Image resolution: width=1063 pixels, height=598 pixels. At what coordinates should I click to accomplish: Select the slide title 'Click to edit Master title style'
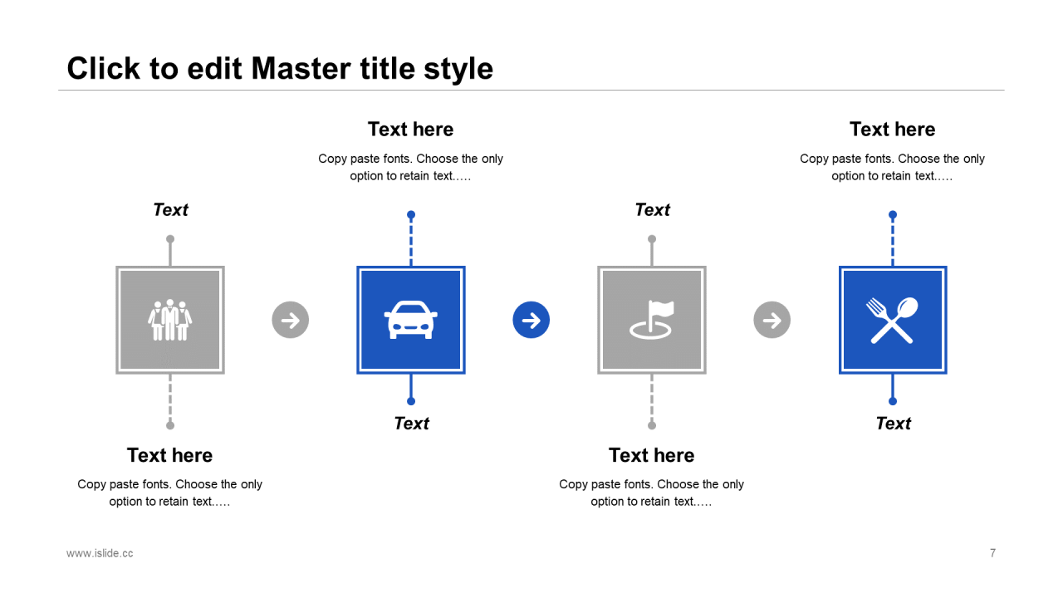click(x=280, y=68)
